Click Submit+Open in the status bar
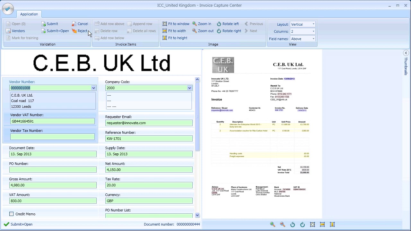 (x=18, y=224)
